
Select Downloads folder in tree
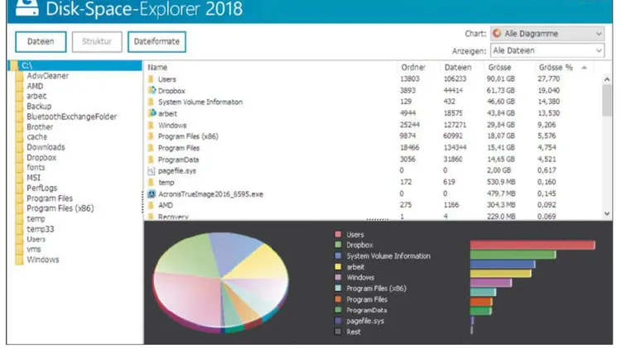coord(46,147)
